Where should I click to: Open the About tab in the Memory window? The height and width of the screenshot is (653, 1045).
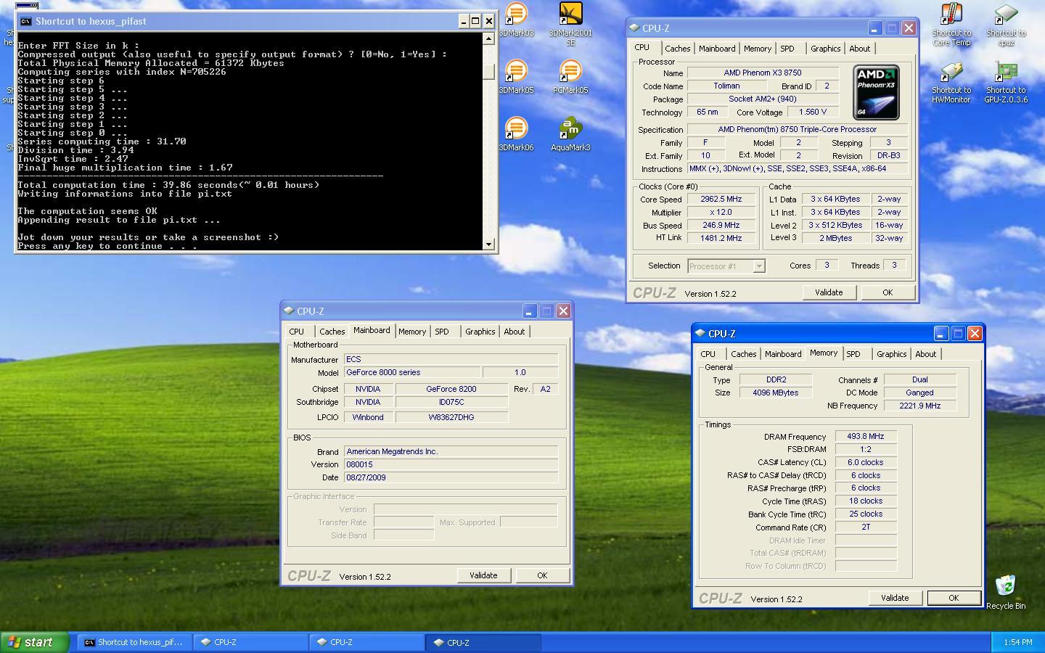pyautogui.click(x=925, y=354)
